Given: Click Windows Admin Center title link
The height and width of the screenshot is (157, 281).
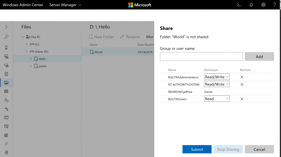Looking at the screenshot, I should click(x=23, y=5).
